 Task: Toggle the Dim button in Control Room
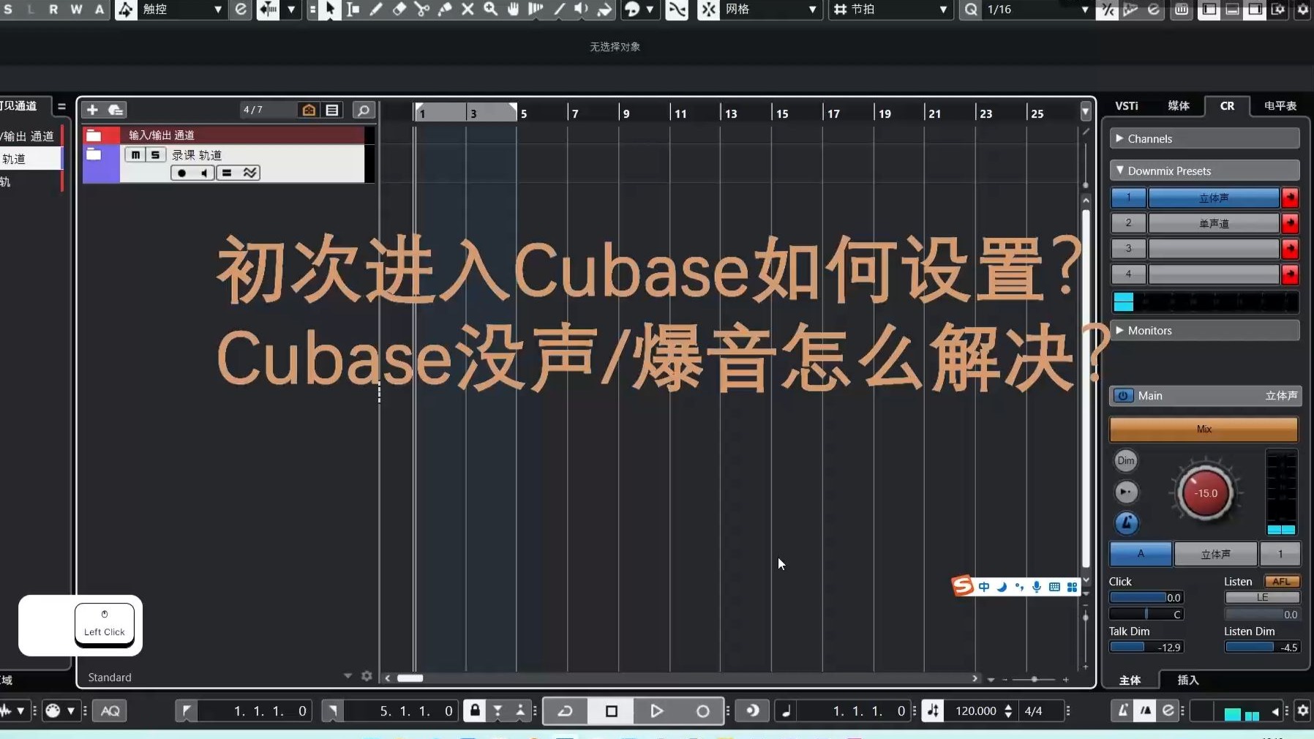click(x=1125, y=461)
